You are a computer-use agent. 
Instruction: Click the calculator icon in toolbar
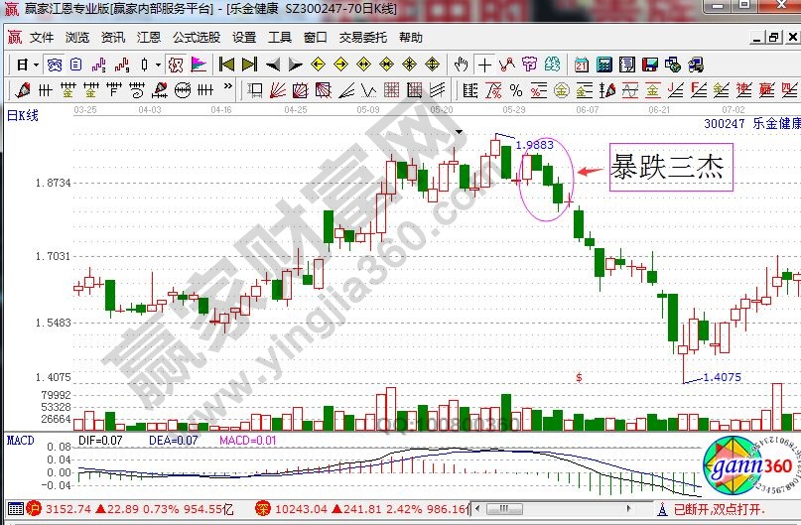click(603, 65)
